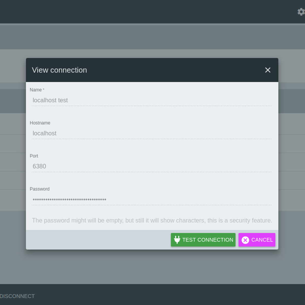Open settings via the gear icon
The image size is (305, 305).
click(301, 12)
